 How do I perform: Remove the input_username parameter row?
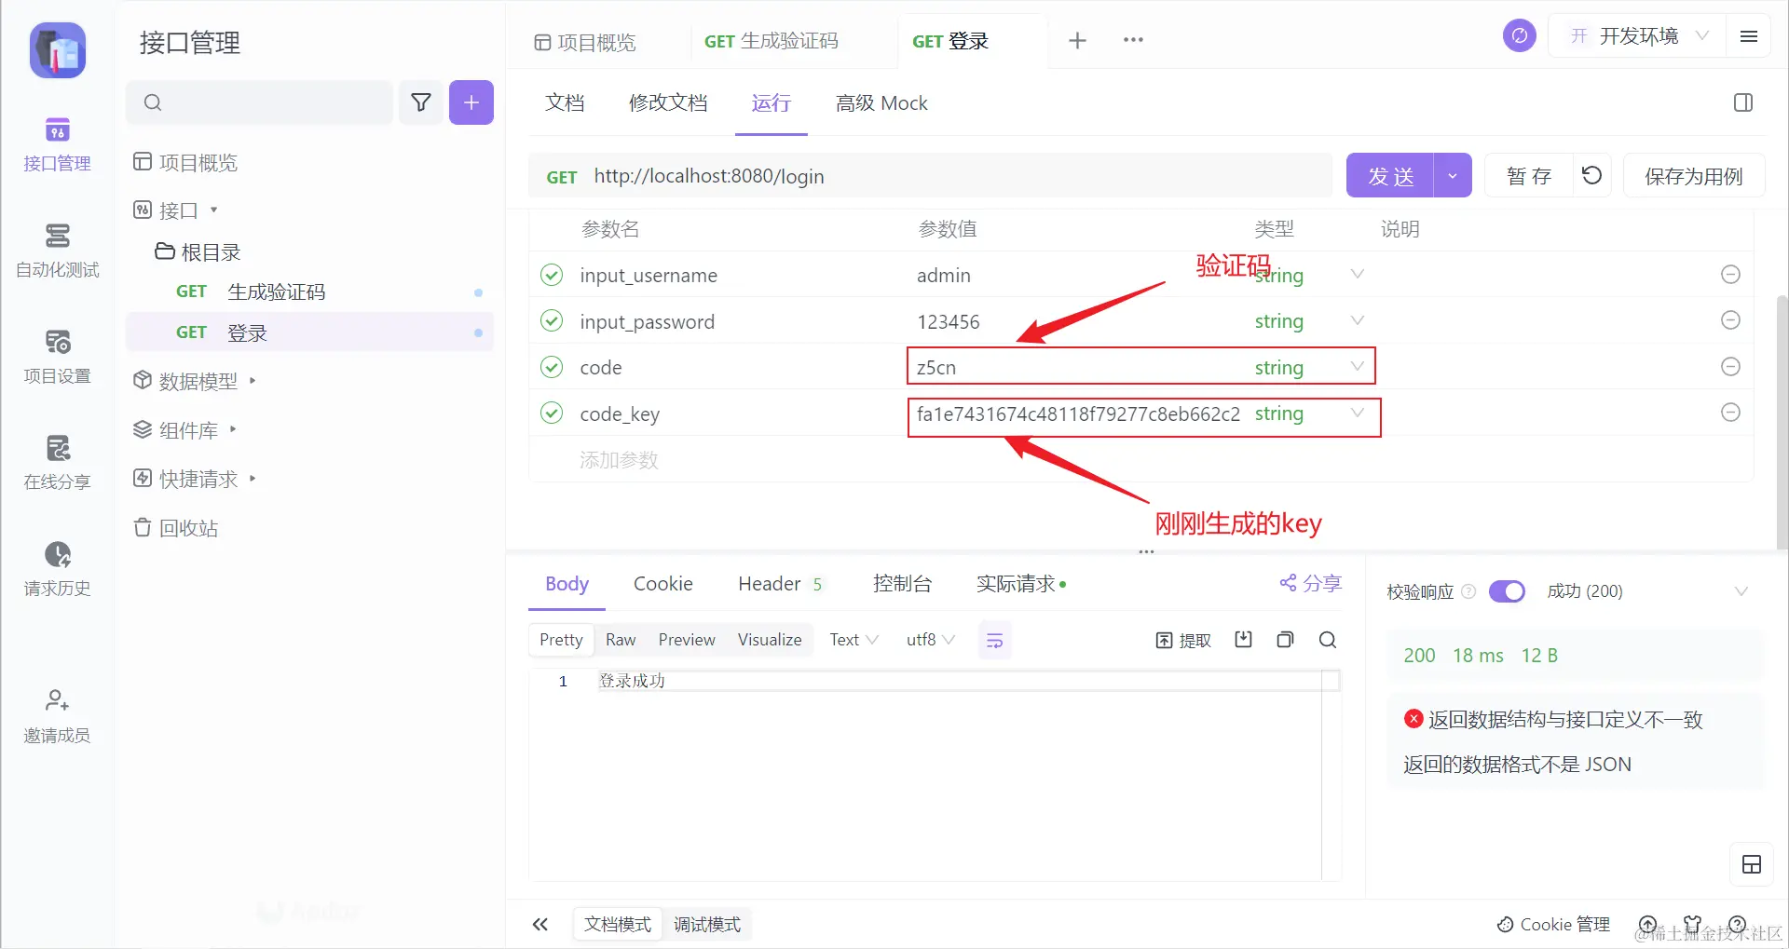coord(1730,275)
